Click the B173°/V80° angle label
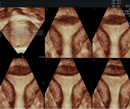This screenshot has width=130, height=109. (124, 11)
